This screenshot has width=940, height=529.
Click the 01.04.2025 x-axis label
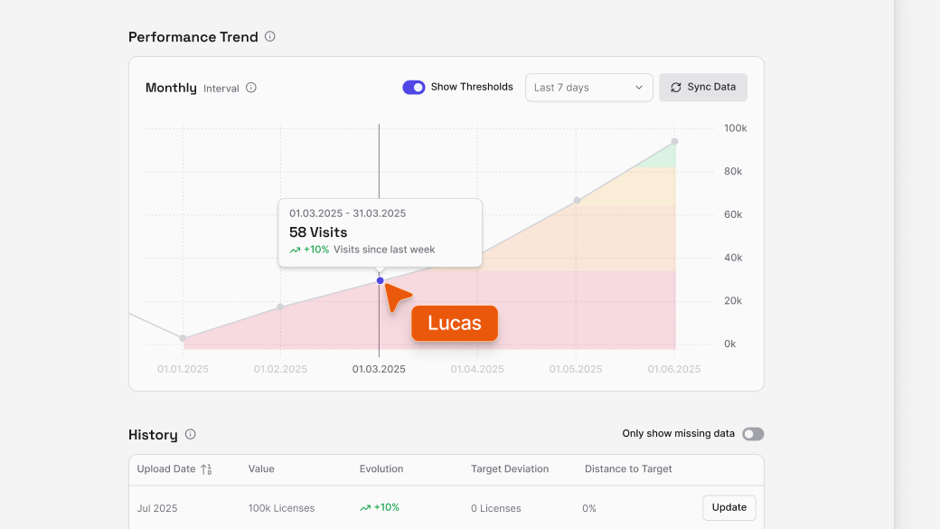tap(477, 370)
